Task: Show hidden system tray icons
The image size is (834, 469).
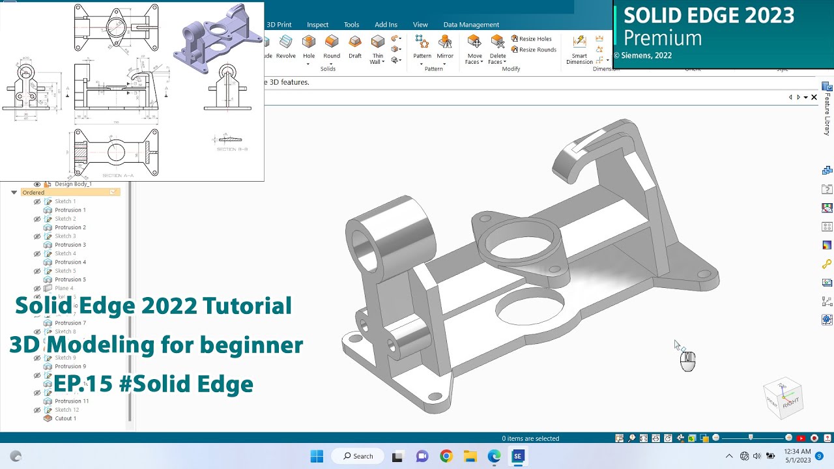Action: [x=729, y=456]
